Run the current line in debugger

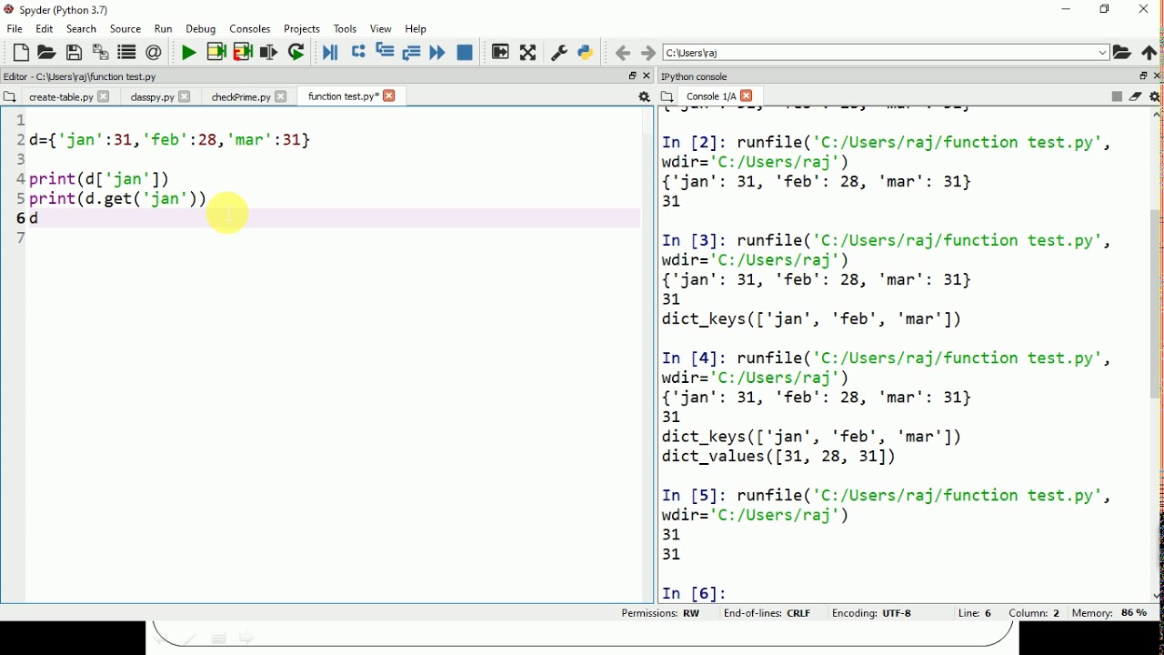pyautogui.click(x=359, y=52)
